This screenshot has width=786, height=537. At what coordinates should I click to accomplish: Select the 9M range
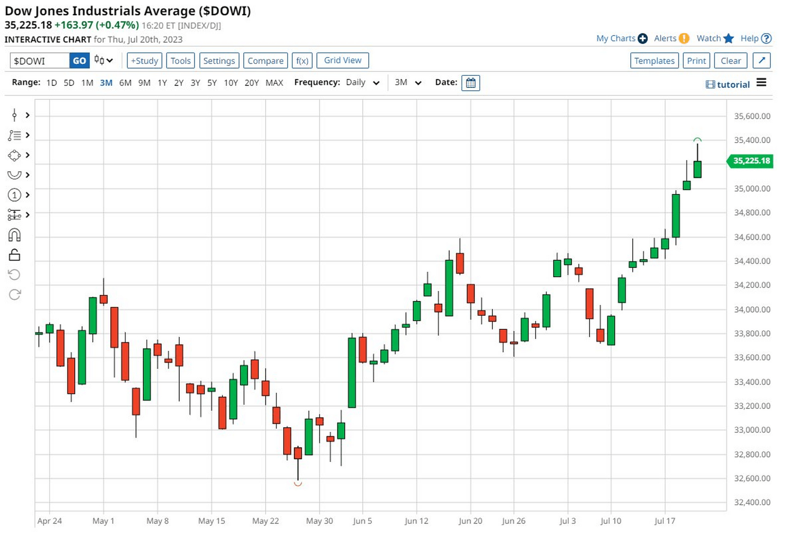pyautogui.click(x=144, y=83)
